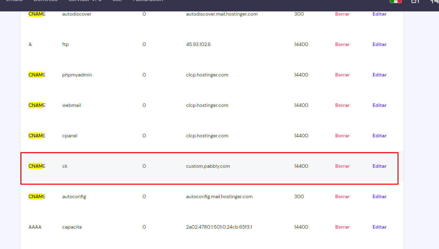This screenshot has width=439, height=249.
Task: Click Borrar for the capacita AAAA record
Action: (342, 227)
